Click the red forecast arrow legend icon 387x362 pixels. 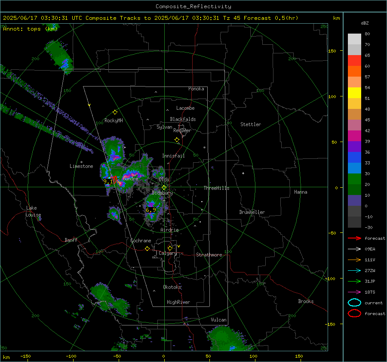coord(354,238)
